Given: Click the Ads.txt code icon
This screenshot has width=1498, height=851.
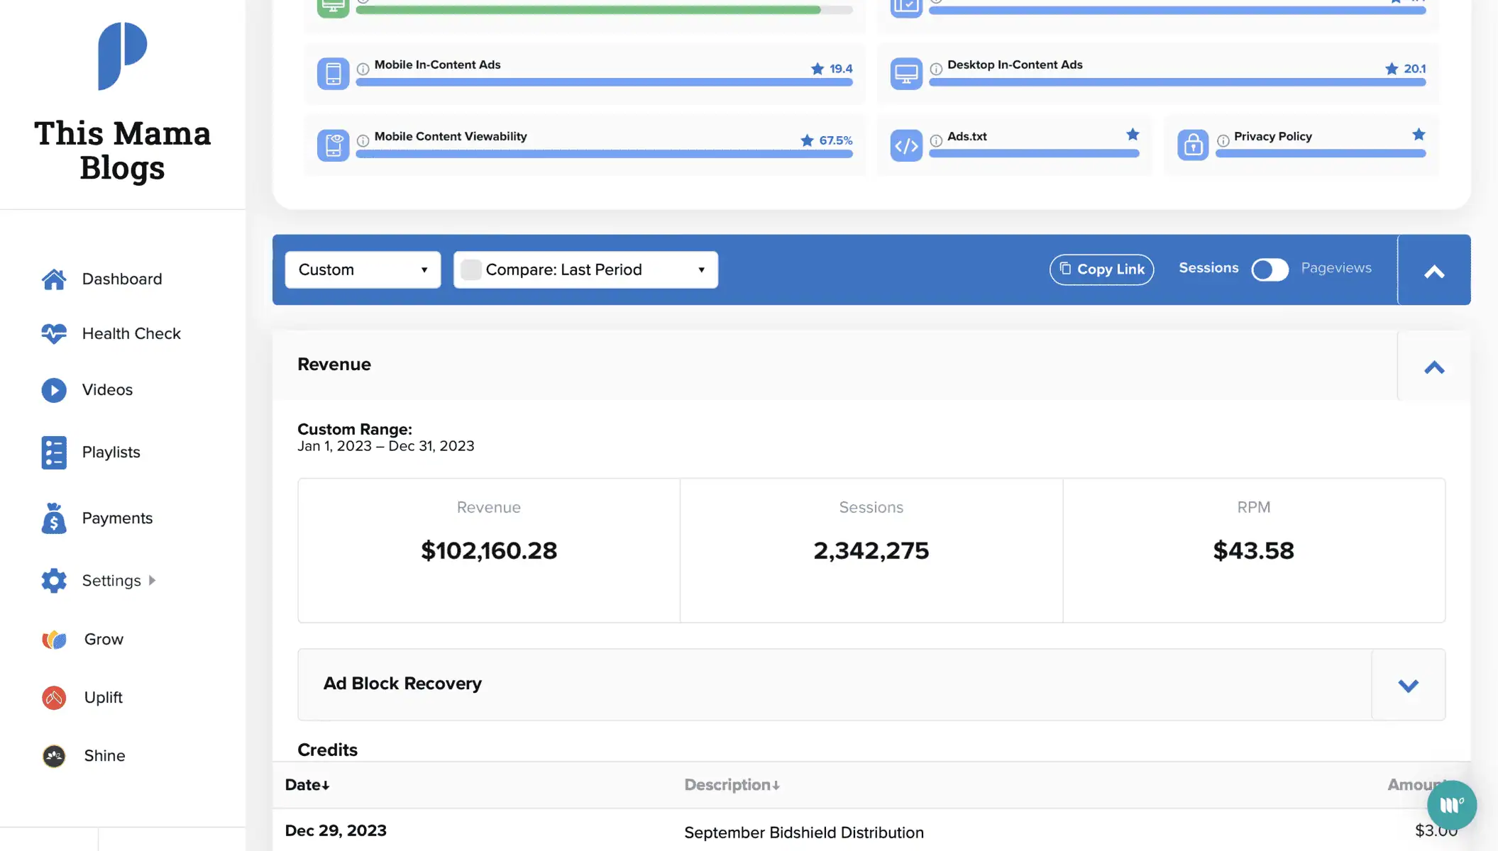Looking at the screenshot, I should (x=906, y=145).
